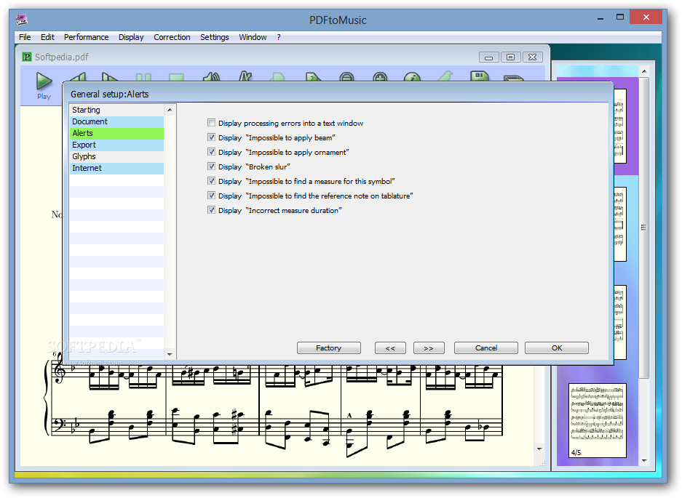Click the thumbnail panel scroll up arrow
Screen dimensions: 682x498
coord(645,71)
